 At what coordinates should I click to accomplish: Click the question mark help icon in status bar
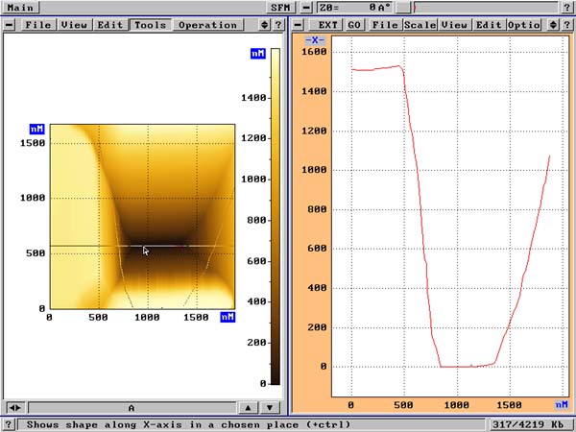9,423
